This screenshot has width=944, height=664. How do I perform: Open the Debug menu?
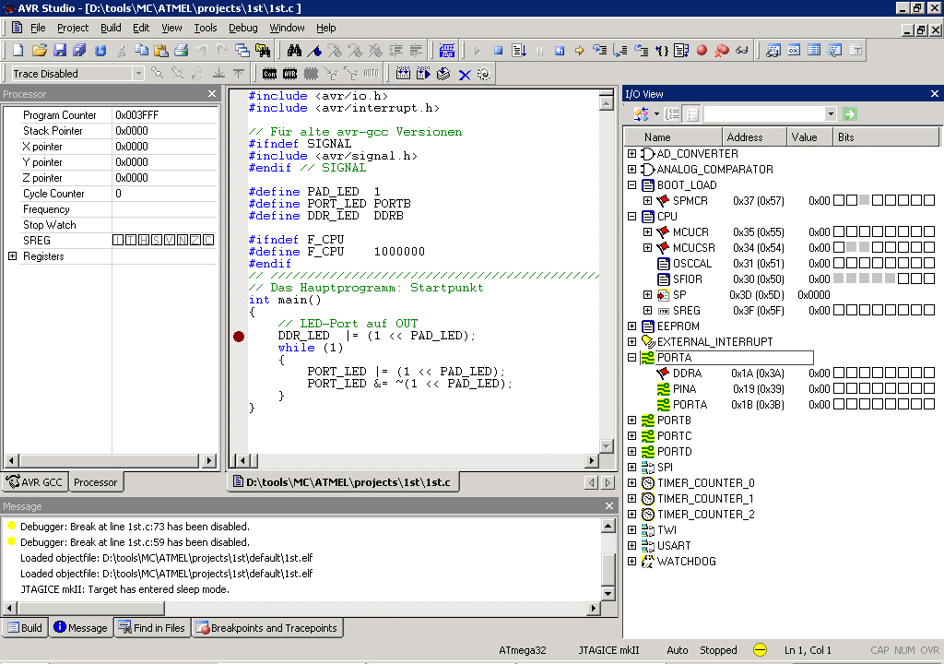coord(243,28)
